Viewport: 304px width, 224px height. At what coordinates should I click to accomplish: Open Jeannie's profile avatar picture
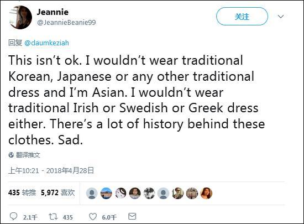(20, 17)
